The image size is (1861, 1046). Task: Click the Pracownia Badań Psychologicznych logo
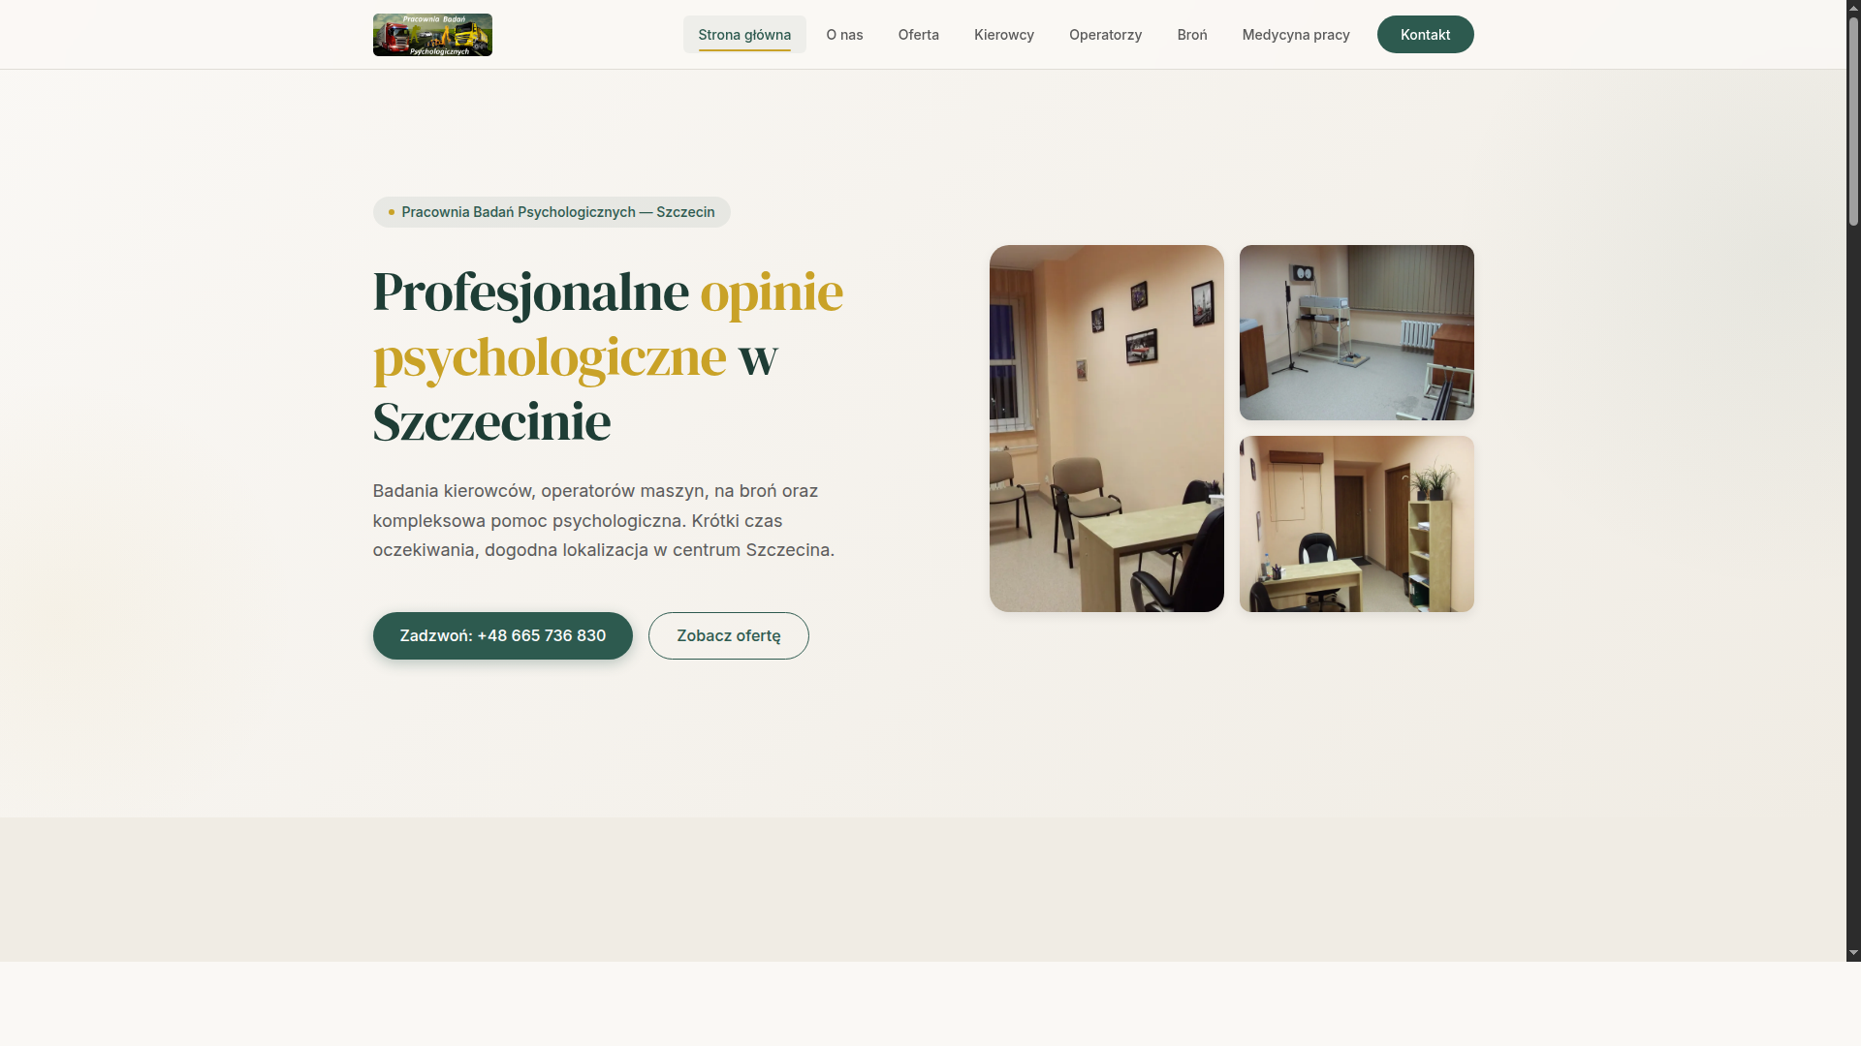(x=432, y=34)
